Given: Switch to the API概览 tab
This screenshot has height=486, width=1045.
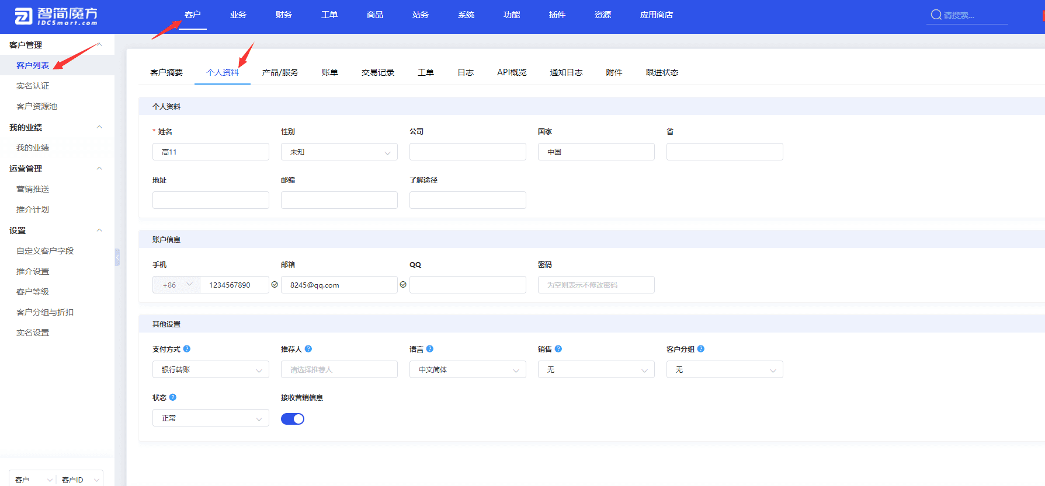Looking at the screenshot, I should click(x=512, y=72).
